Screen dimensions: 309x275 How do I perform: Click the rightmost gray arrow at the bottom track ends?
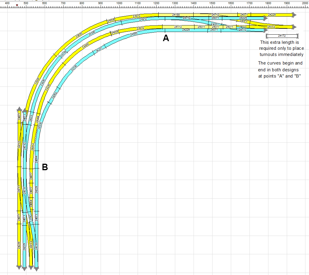(x=36, y=269)
